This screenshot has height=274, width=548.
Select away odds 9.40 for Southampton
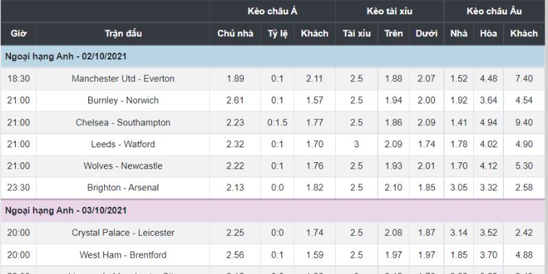[x=524, y=123]
